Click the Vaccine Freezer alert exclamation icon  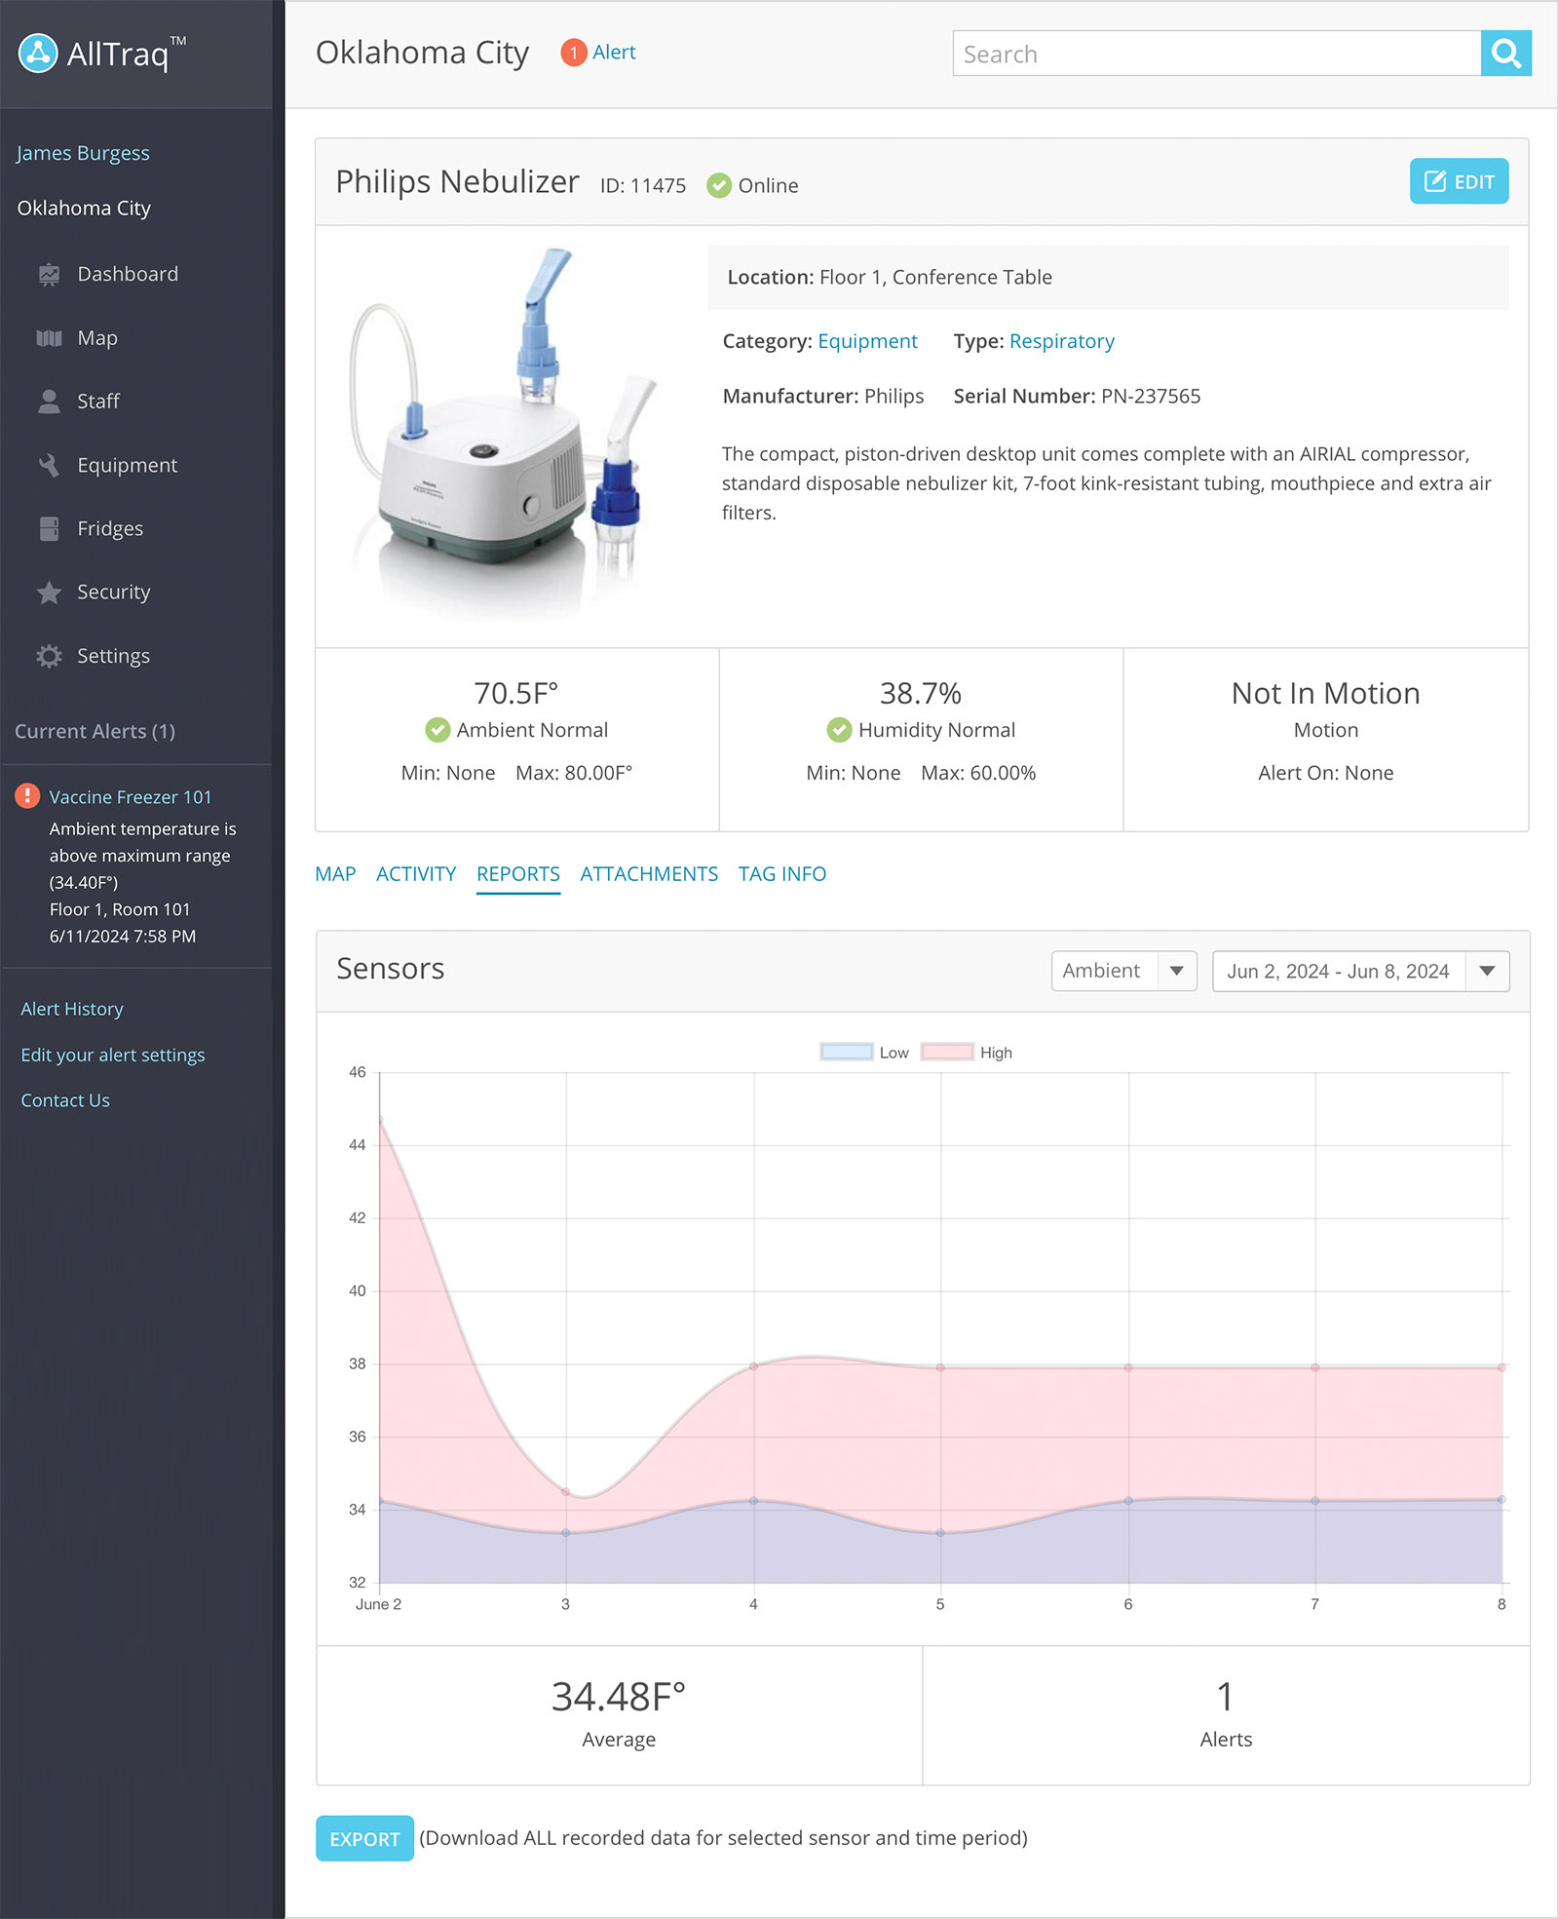[27, 796]
